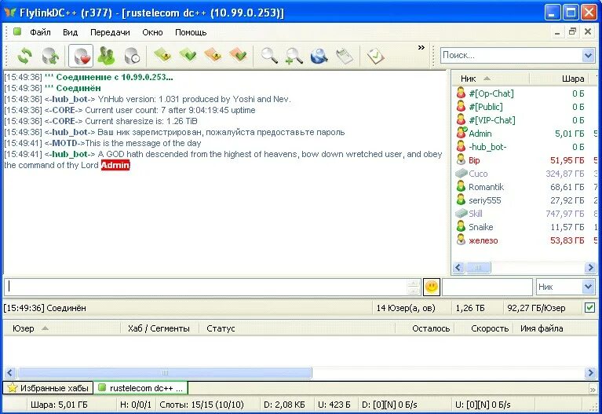602x414 pixels.
Task: Click the database with green arrow icon
Action: click(50, 56)
